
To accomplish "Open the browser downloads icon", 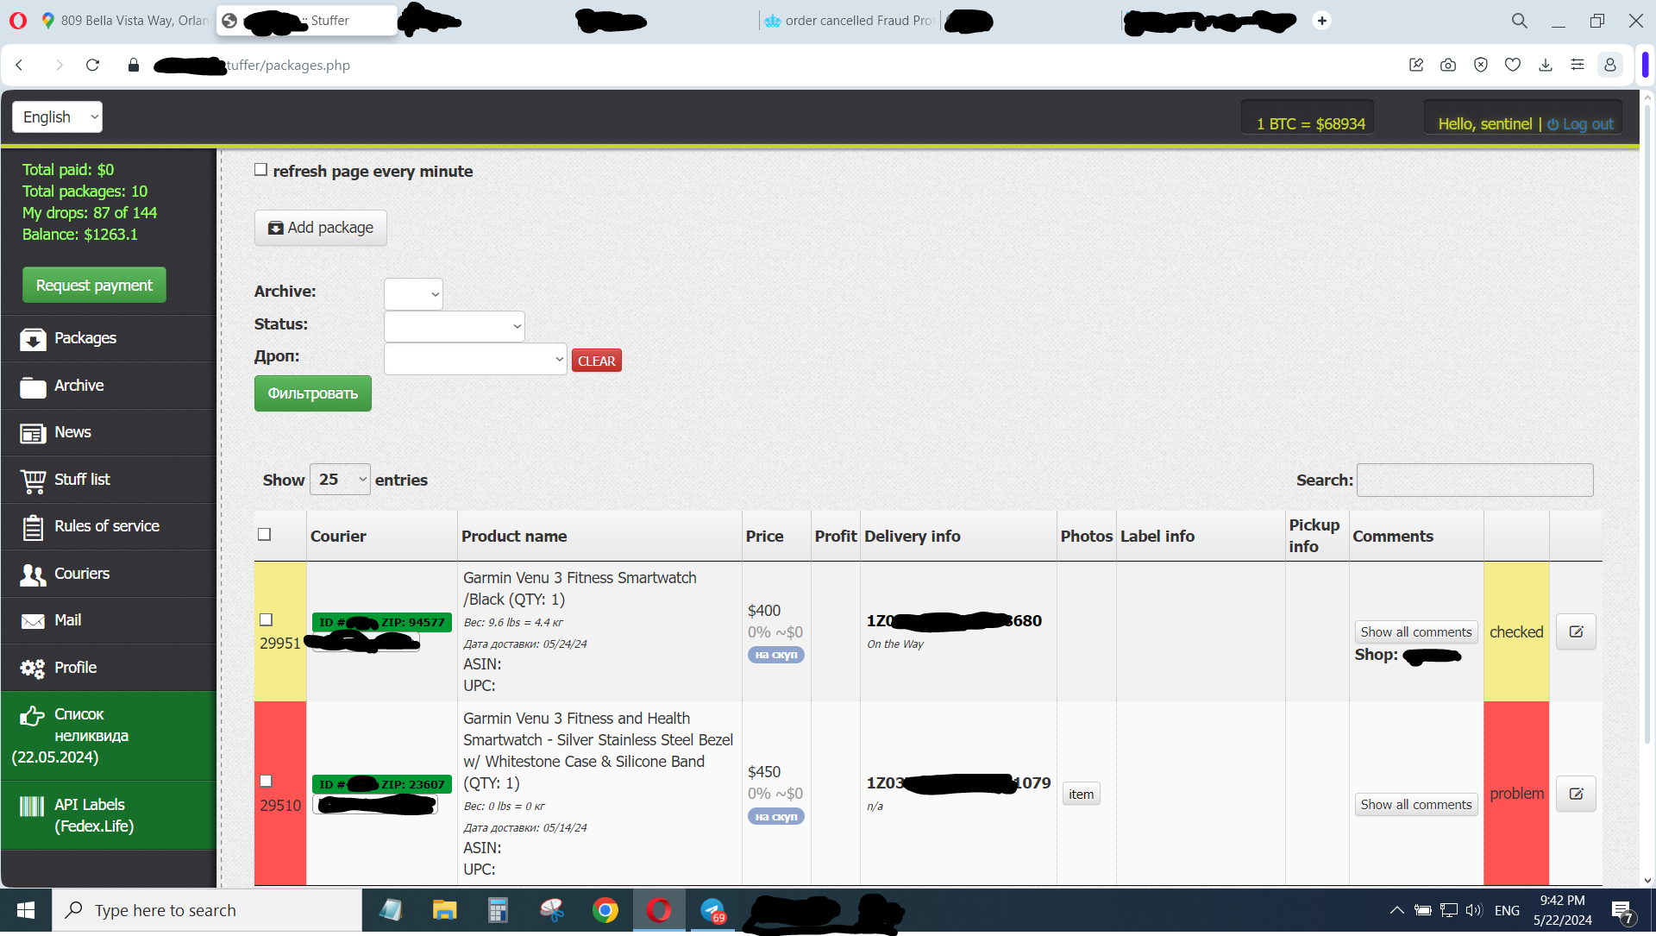I will 1546,65.
